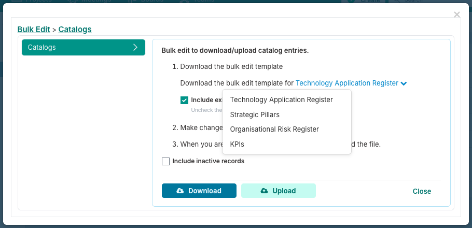This screenshot has width=472, height=228.
Task: Go to Bulk Edit via breadcrumb
Action: coord(34,30)
